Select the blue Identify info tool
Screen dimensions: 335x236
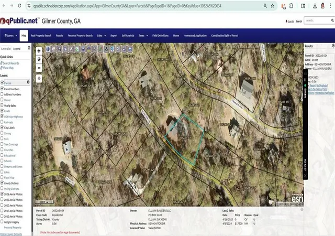pyautogui.click(x=48, y=49)
